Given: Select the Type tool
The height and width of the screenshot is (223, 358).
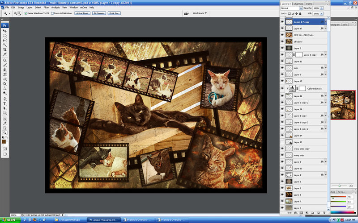Looking at the screenshot, I should coord(5,103).
